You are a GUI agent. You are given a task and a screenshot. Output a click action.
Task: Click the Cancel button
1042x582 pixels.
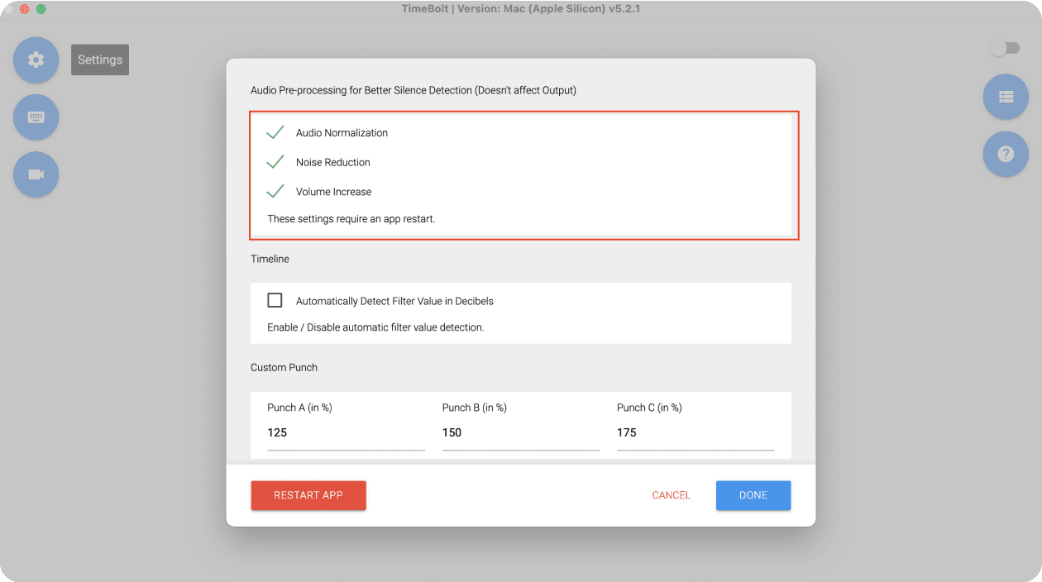click(671, 495)
